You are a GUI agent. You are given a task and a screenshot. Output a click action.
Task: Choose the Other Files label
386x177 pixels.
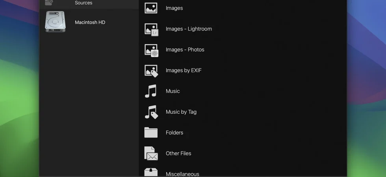(x=178, y=153)
